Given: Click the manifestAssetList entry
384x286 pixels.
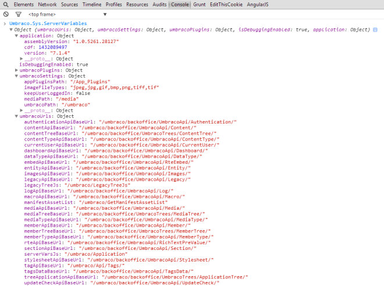Looking at the screenshot, I should (96, 202).
